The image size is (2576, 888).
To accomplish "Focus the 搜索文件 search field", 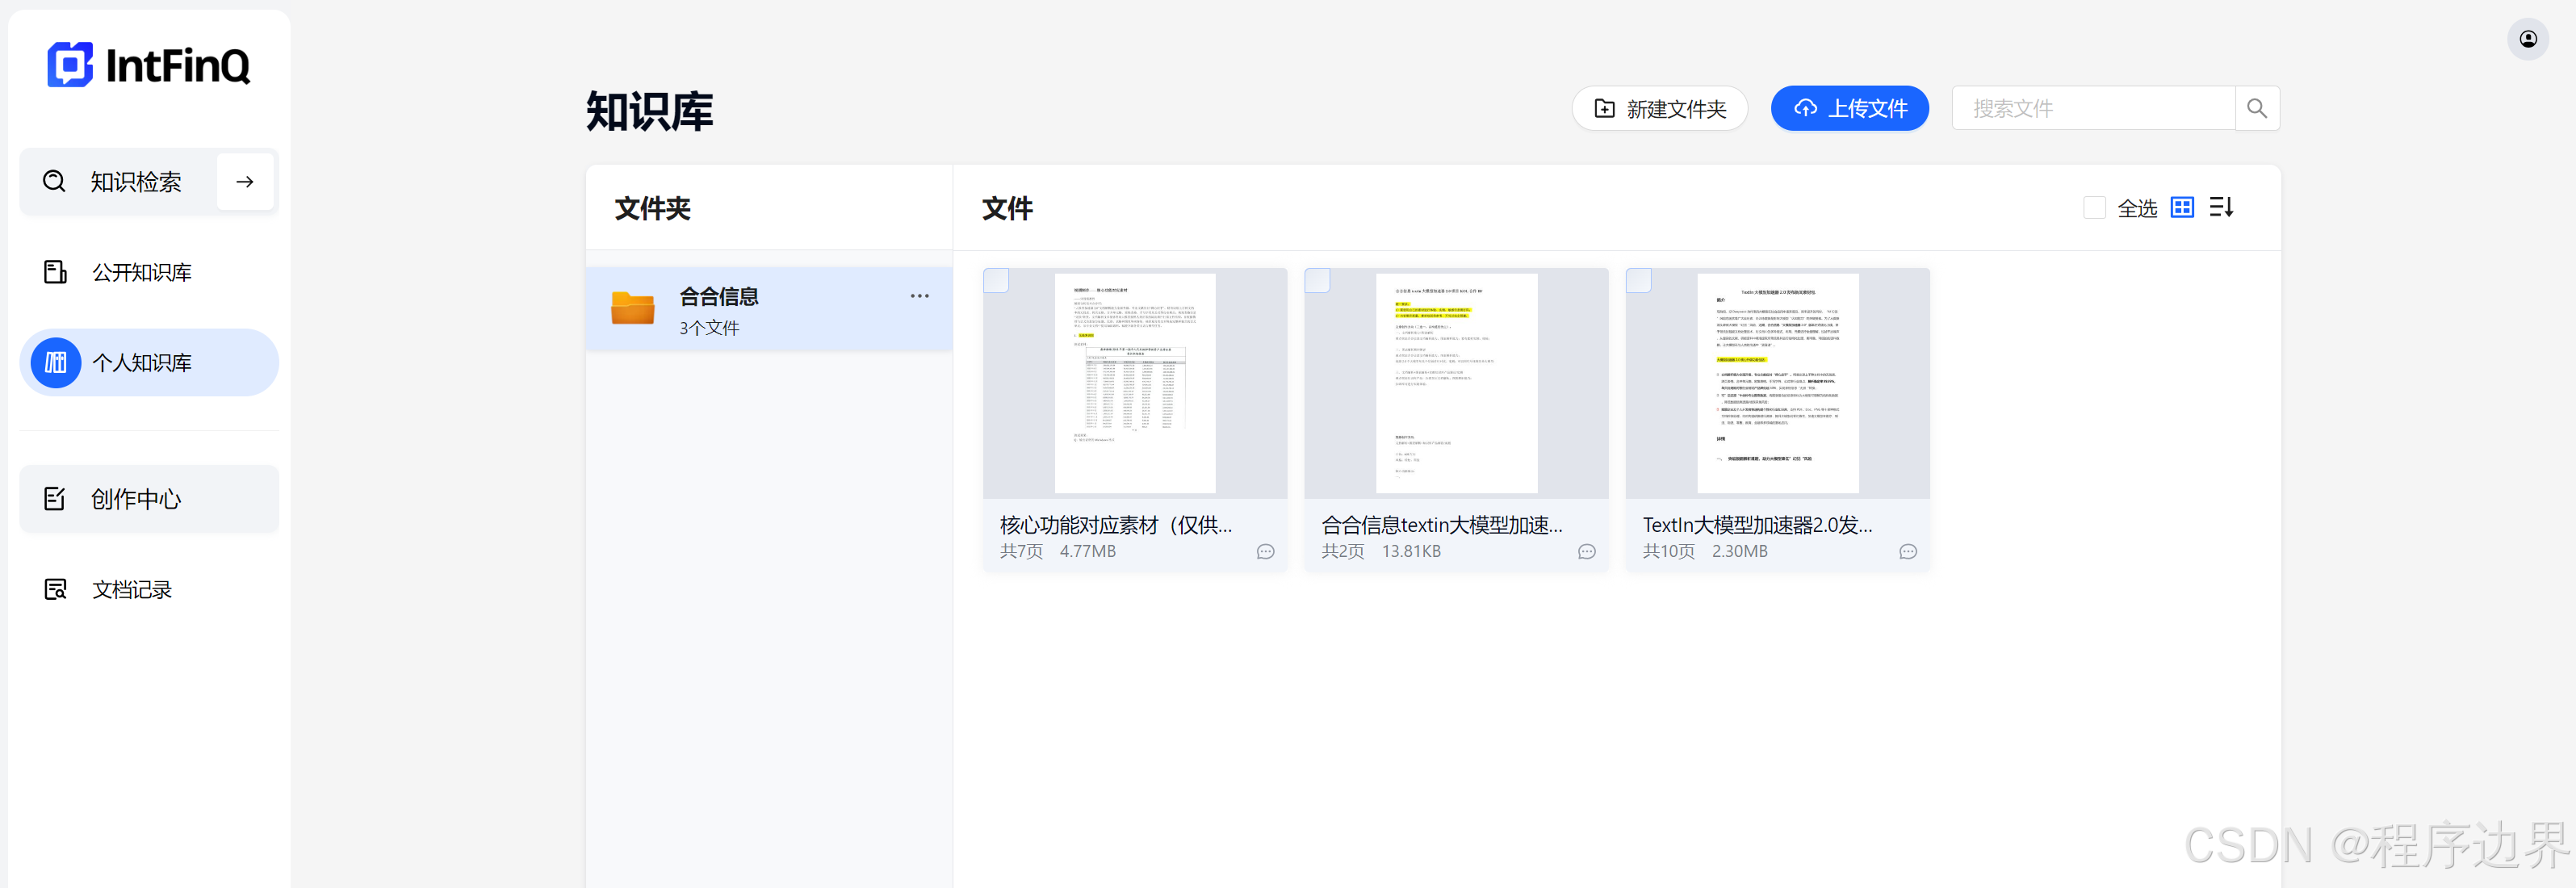I will click(2092, 108).
